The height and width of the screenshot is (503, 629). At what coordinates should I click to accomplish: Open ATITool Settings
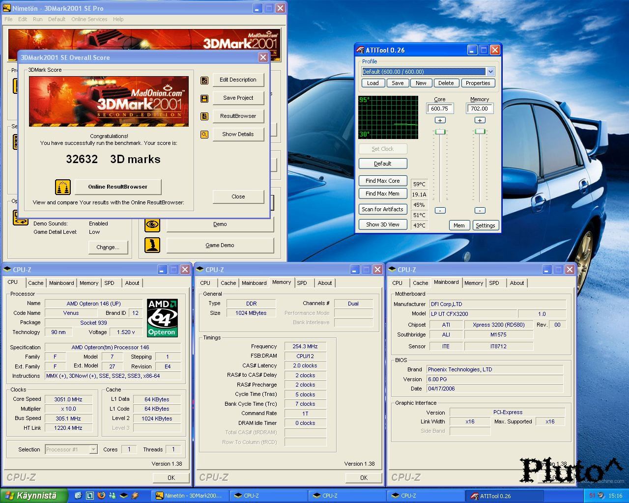[x=486, y=225]
